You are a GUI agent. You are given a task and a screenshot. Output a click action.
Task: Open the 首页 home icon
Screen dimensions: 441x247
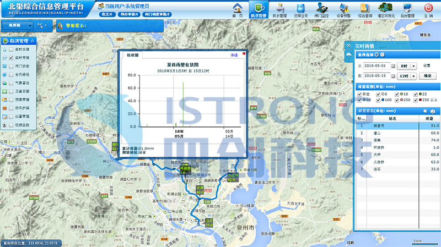pos(238,8)
